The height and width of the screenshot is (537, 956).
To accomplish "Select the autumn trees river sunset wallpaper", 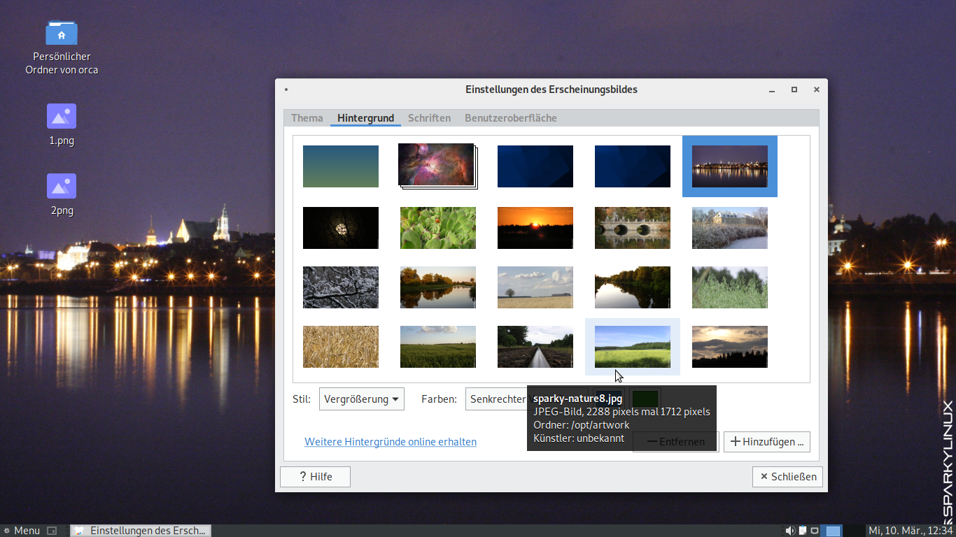I will (438, 287).
